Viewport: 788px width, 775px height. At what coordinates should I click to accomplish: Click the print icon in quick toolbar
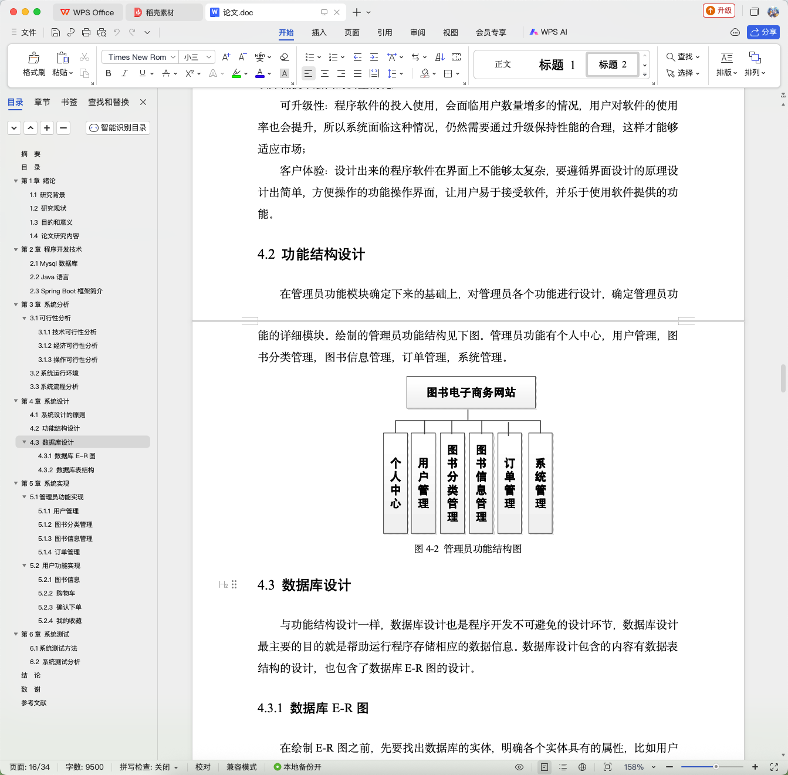tap(86, 32)
